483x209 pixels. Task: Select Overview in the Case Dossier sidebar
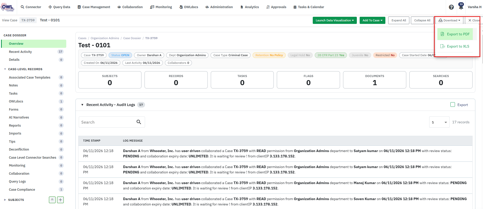pos(34,43)
